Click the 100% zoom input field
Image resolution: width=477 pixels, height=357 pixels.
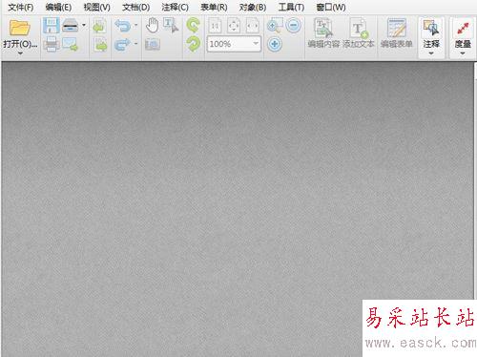pyautogui.click(x=230, y=44)
